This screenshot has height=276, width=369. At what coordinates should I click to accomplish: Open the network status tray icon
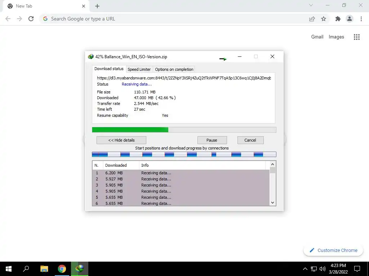point(314,269)
